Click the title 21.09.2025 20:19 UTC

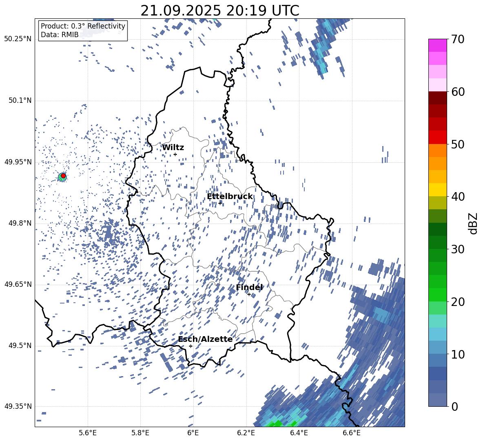pyautogui.click(x=219, y=11)
